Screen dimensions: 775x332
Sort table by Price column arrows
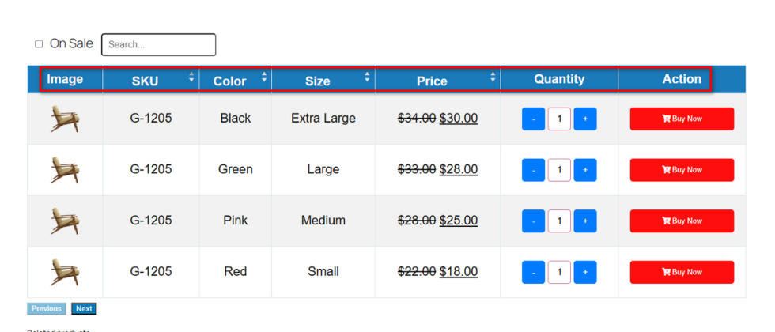pos(493,77)
